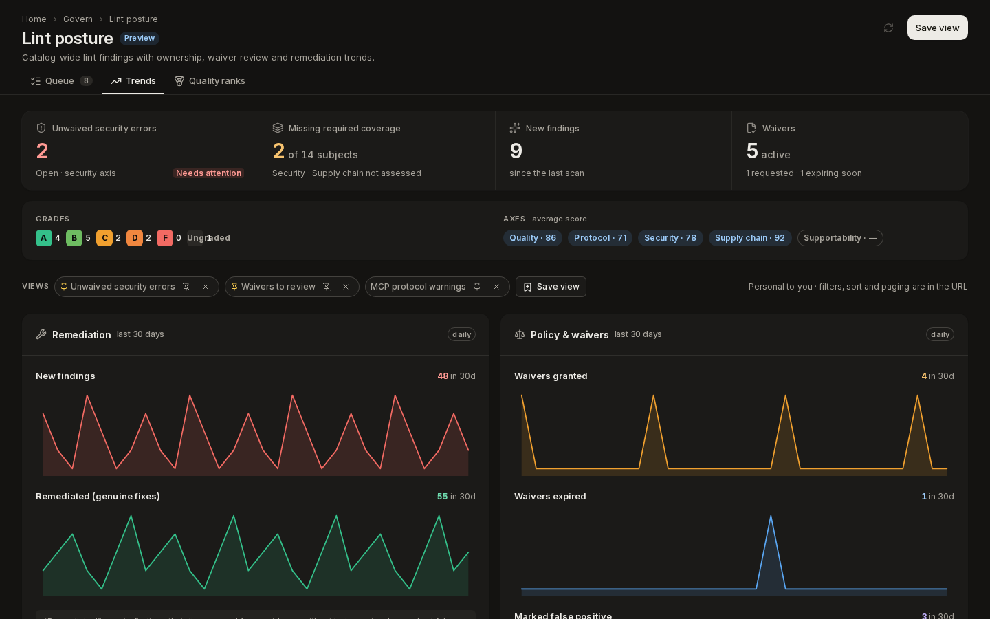
Task: Click the '55 in 30d' value
Action: tap(456, 497)
